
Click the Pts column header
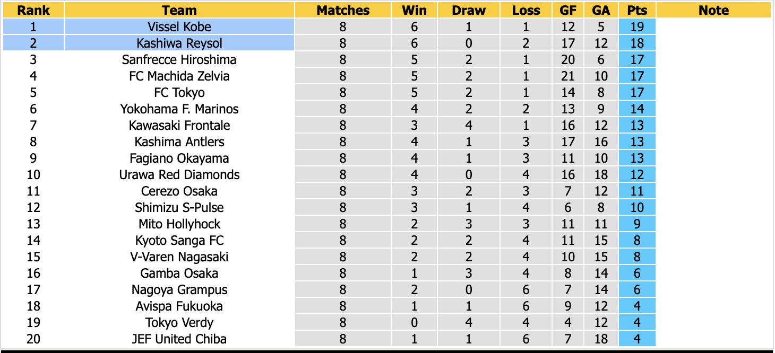tap(637, 10)
